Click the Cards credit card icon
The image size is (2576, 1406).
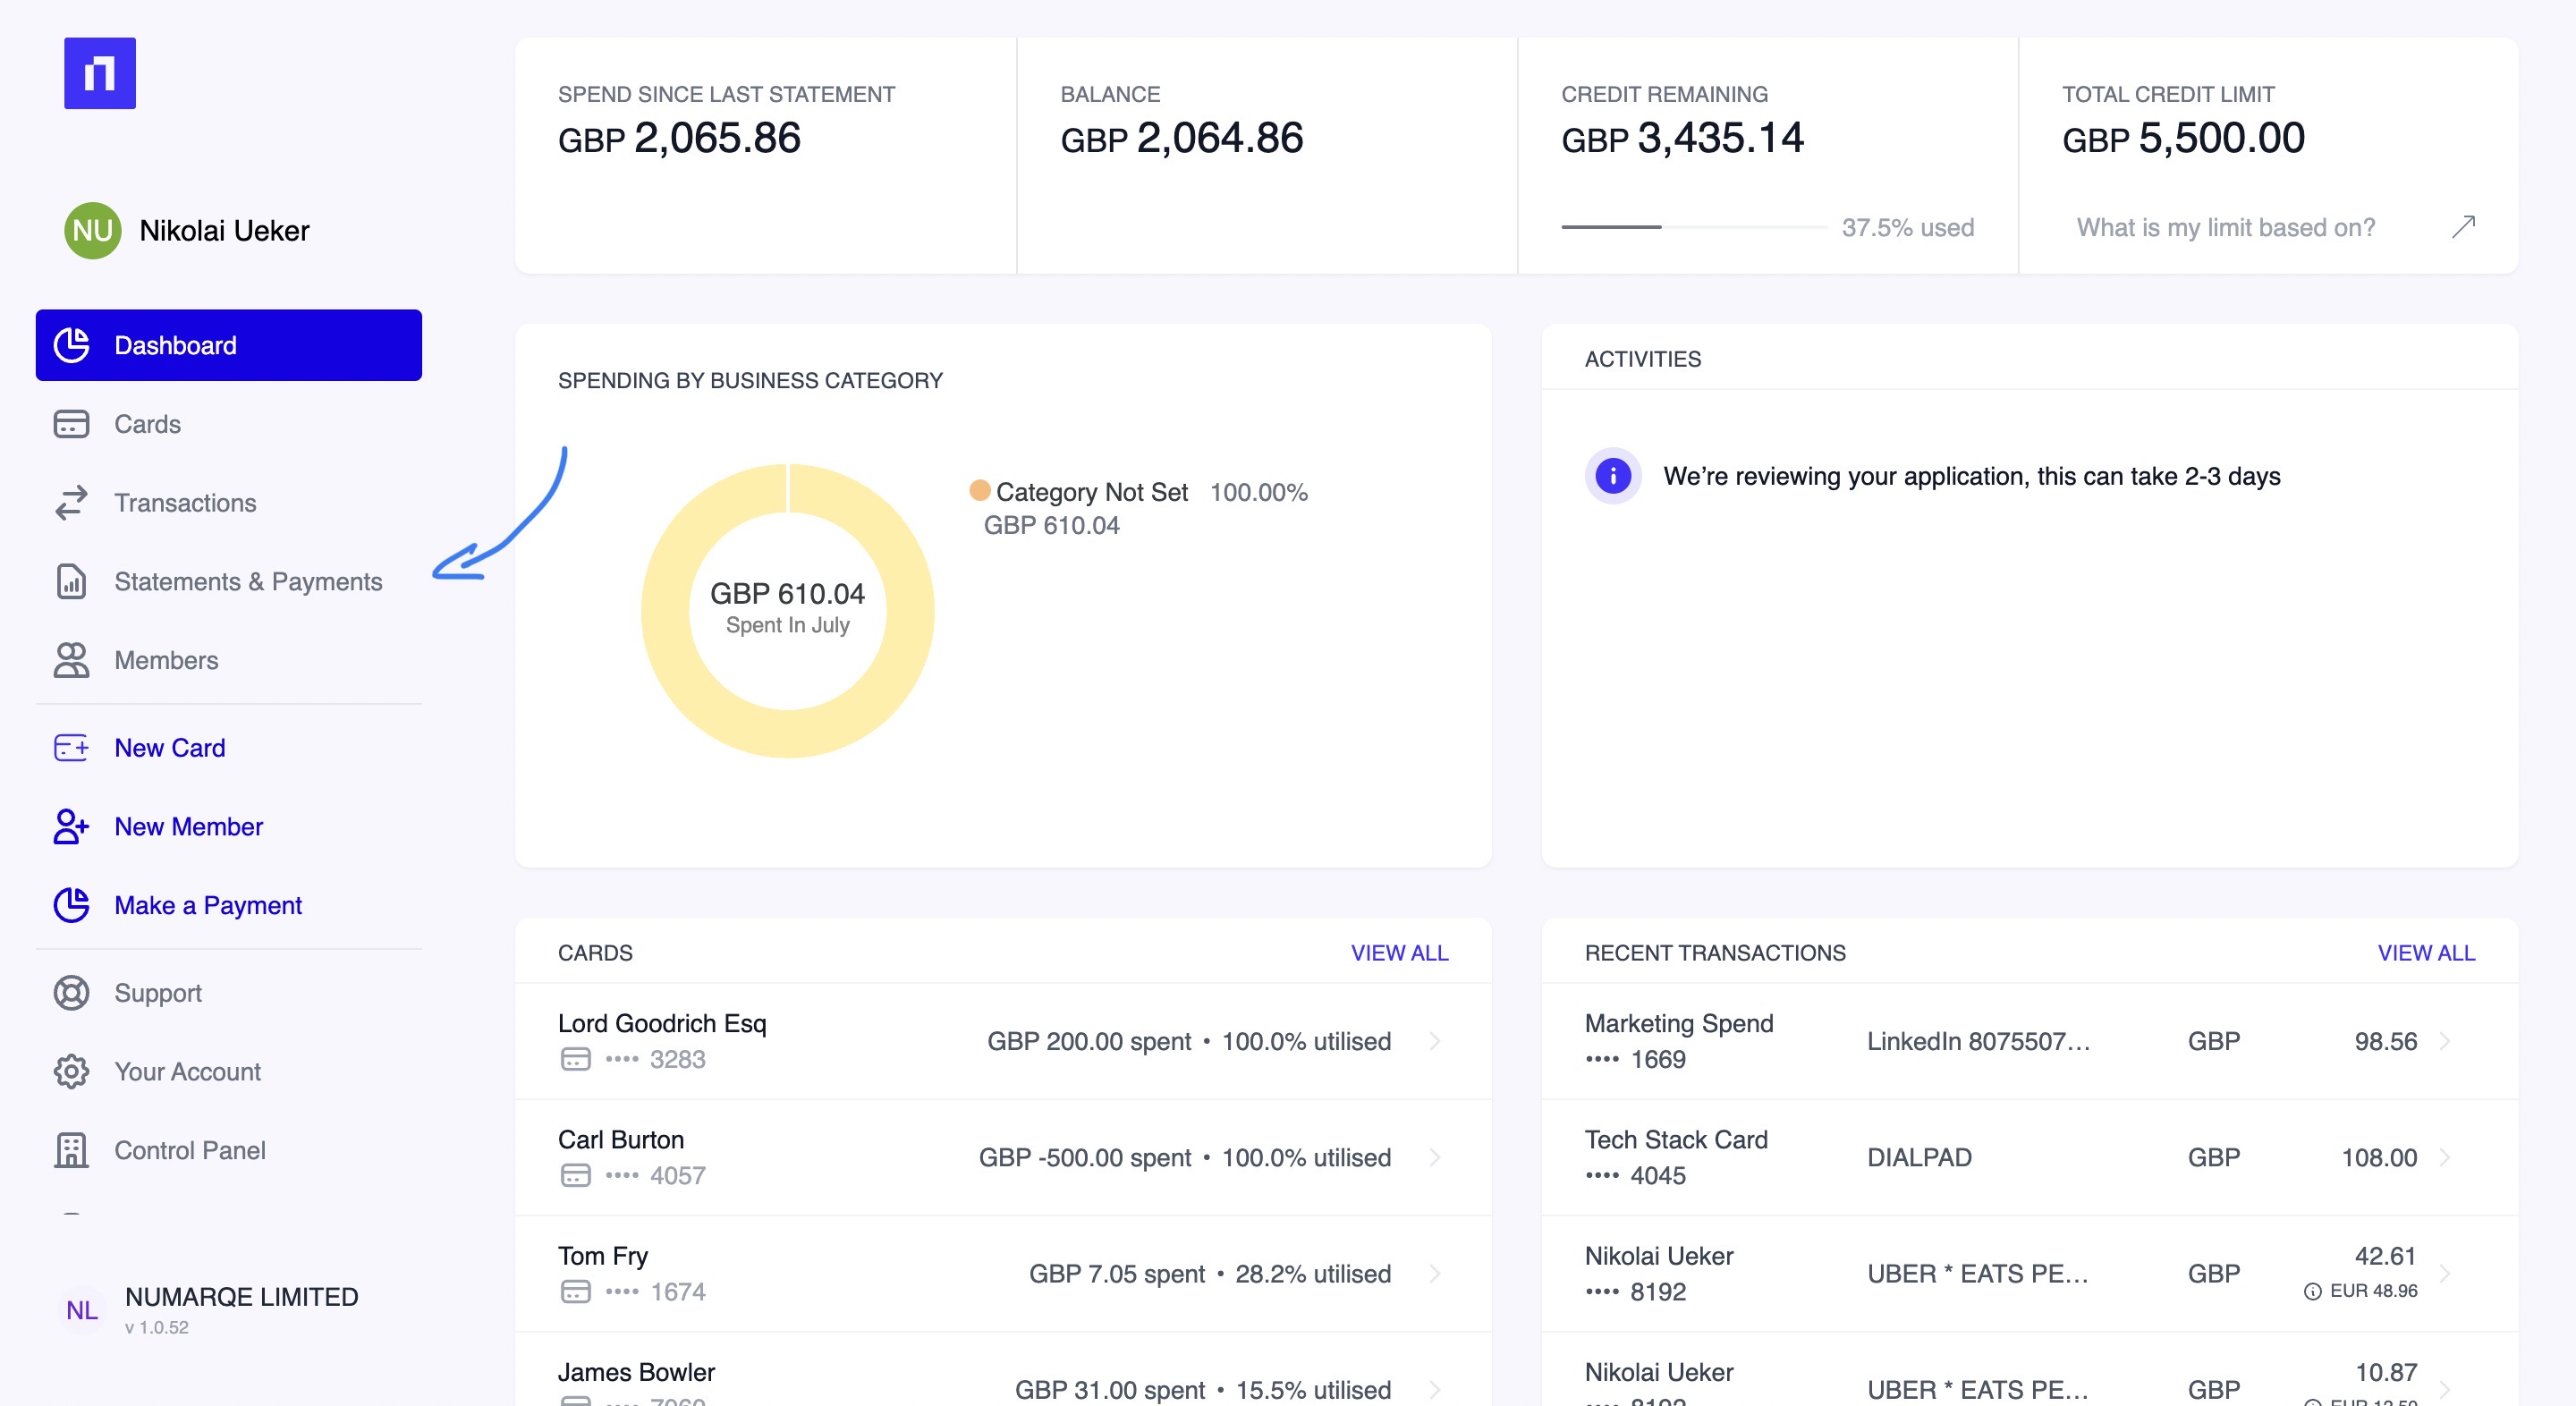[71, 424]
